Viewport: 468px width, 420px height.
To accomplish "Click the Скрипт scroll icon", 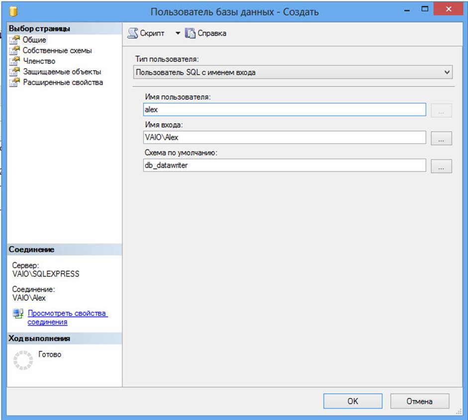I will [x=133, y=33].
